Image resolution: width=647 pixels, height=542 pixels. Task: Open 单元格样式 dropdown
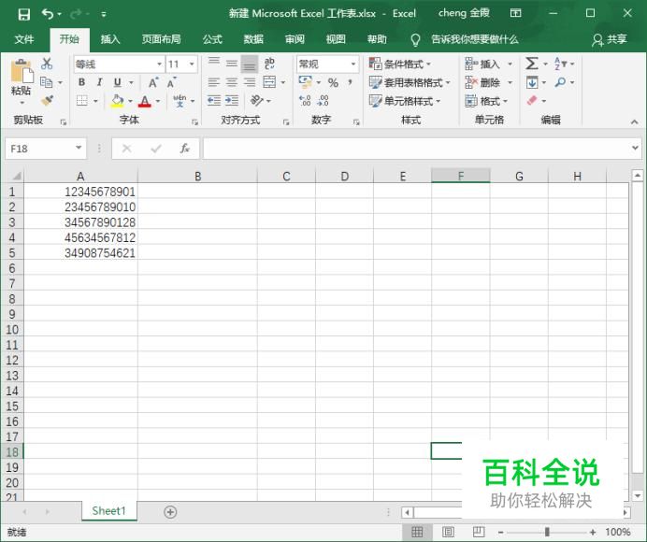(x=404, y=101)
